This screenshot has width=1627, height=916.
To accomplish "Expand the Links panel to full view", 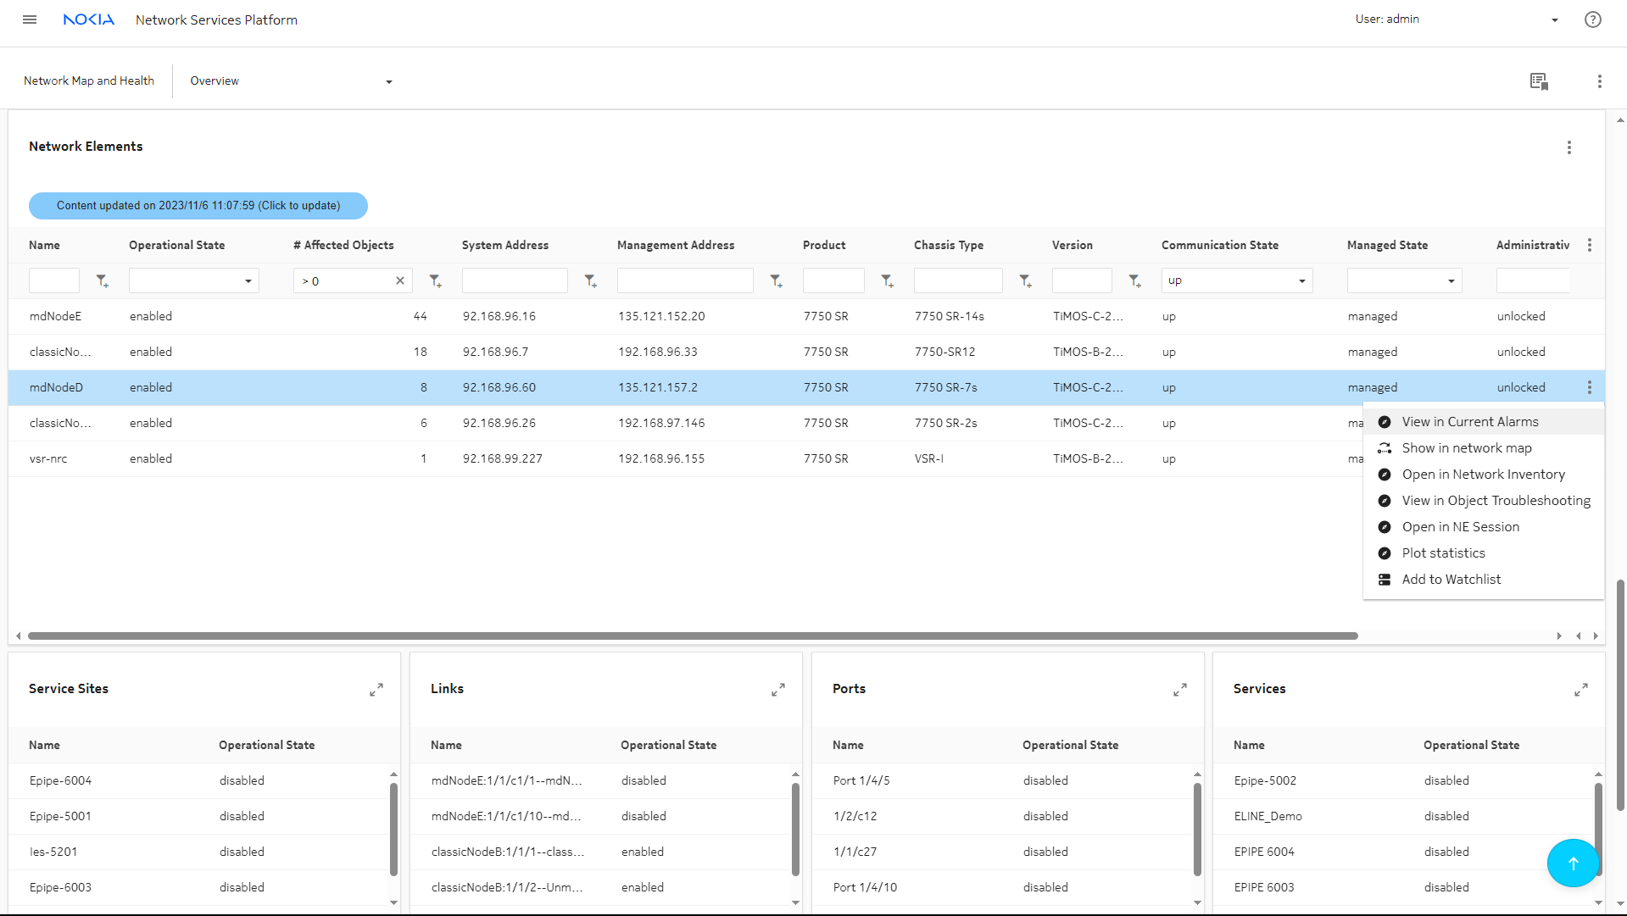I will point(777,690).
